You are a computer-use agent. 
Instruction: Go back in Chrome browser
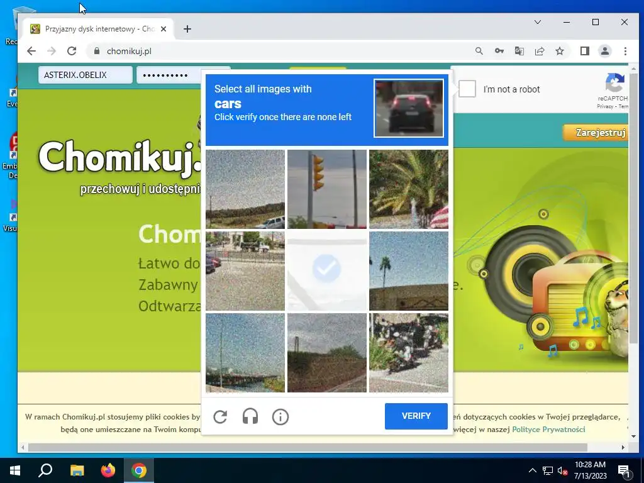(x=31, y=51)
